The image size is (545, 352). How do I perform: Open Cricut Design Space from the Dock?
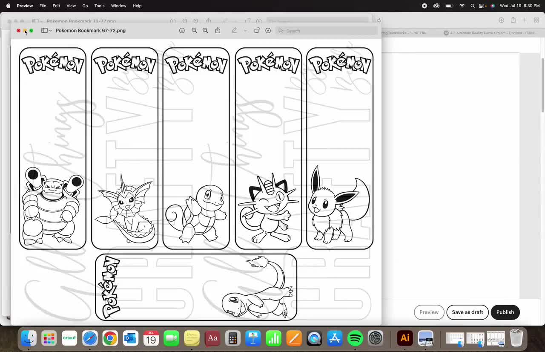(x=69, y=338)
